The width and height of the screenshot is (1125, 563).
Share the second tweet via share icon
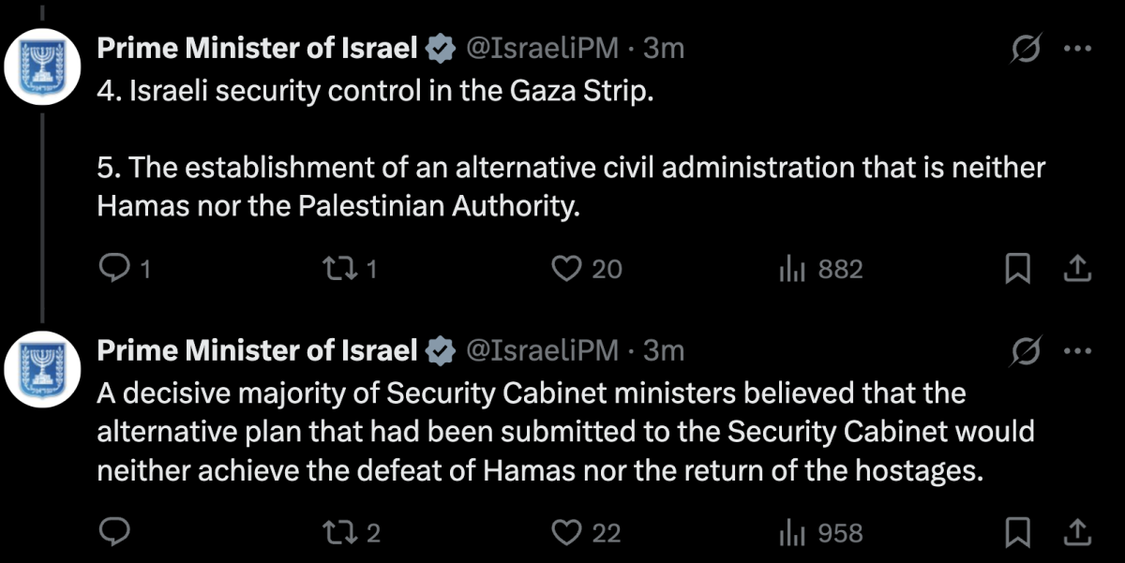[x=1078, y=533]
